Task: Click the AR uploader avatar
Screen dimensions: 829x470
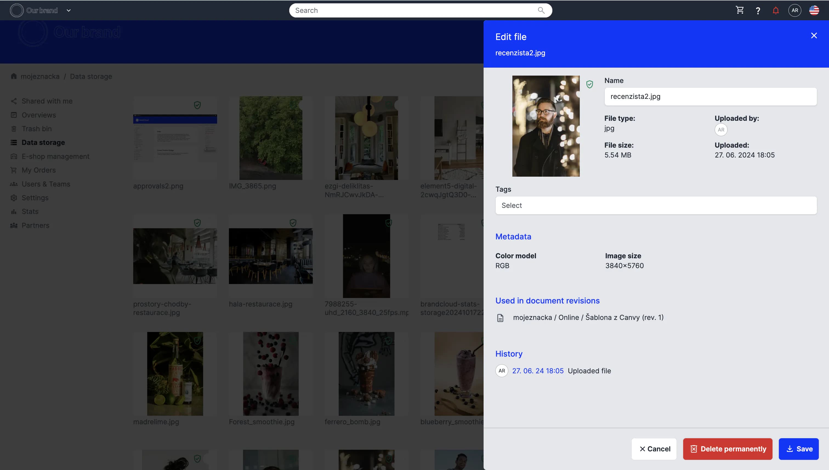Action: [x=721, y=130]
